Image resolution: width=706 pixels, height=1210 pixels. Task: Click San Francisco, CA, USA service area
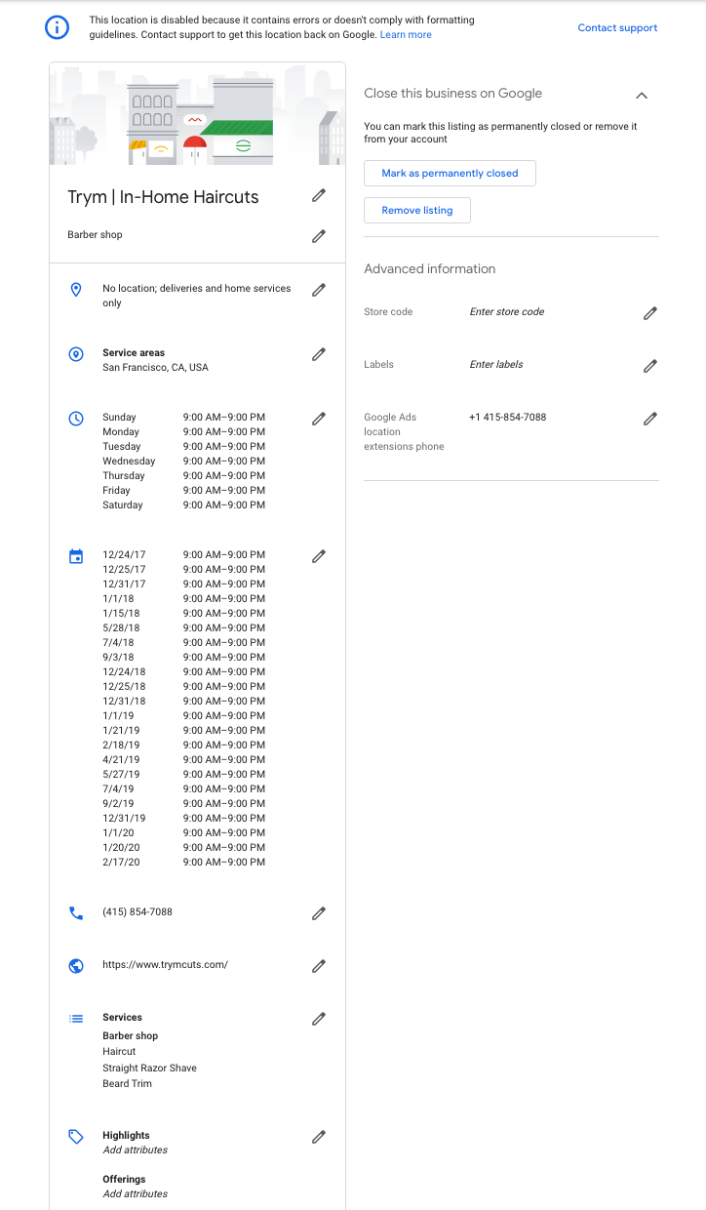(x=156, y=368)
